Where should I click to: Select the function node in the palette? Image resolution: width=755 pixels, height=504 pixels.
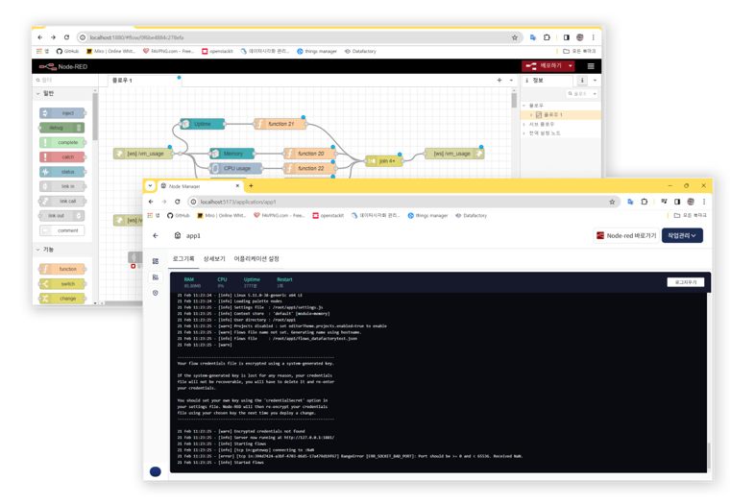point(62,269)
